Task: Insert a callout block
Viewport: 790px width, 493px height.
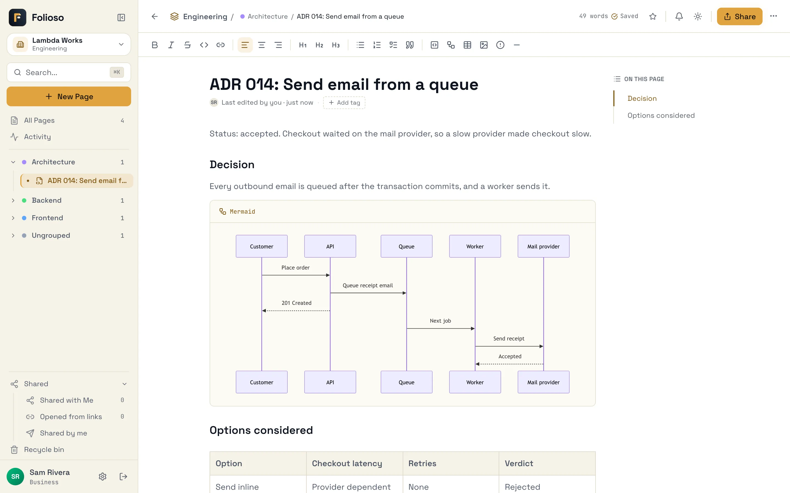Action: coord(500,45)
